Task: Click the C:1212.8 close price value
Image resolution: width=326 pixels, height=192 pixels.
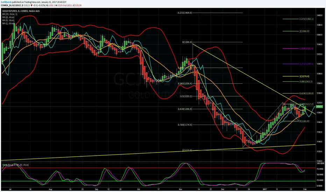Action: pos(77,5)
